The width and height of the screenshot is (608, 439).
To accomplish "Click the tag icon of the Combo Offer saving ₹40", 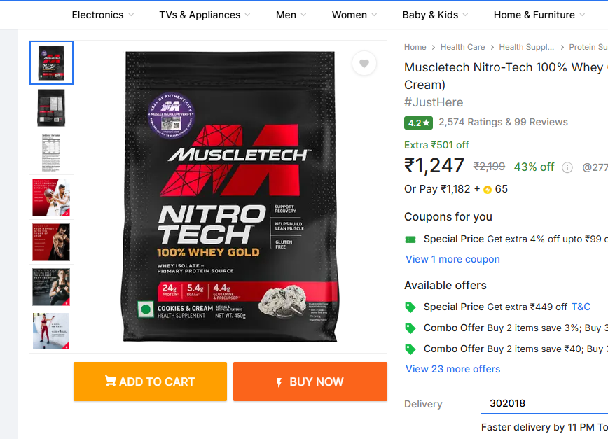I will pyautogui.click(x=410, y=349).
